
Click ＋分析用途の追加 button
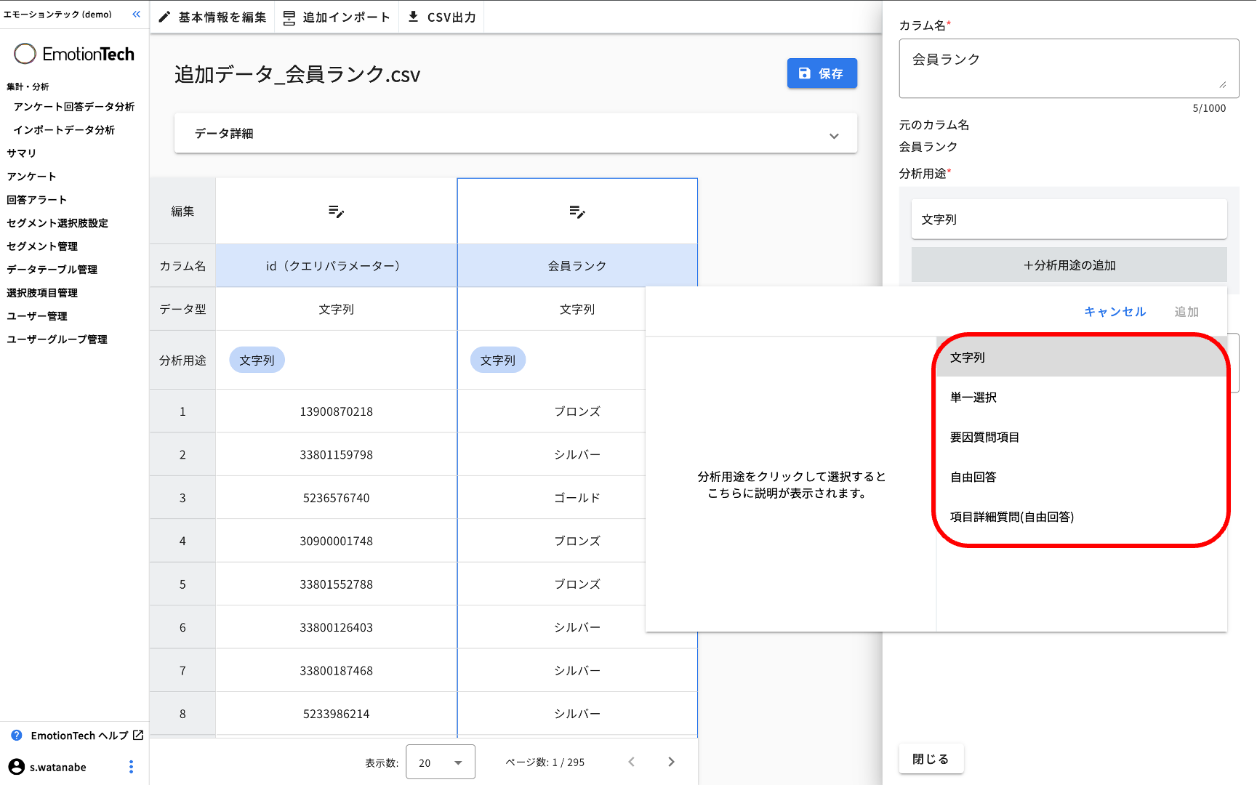pyautogui.click(x=1069, y=265)
